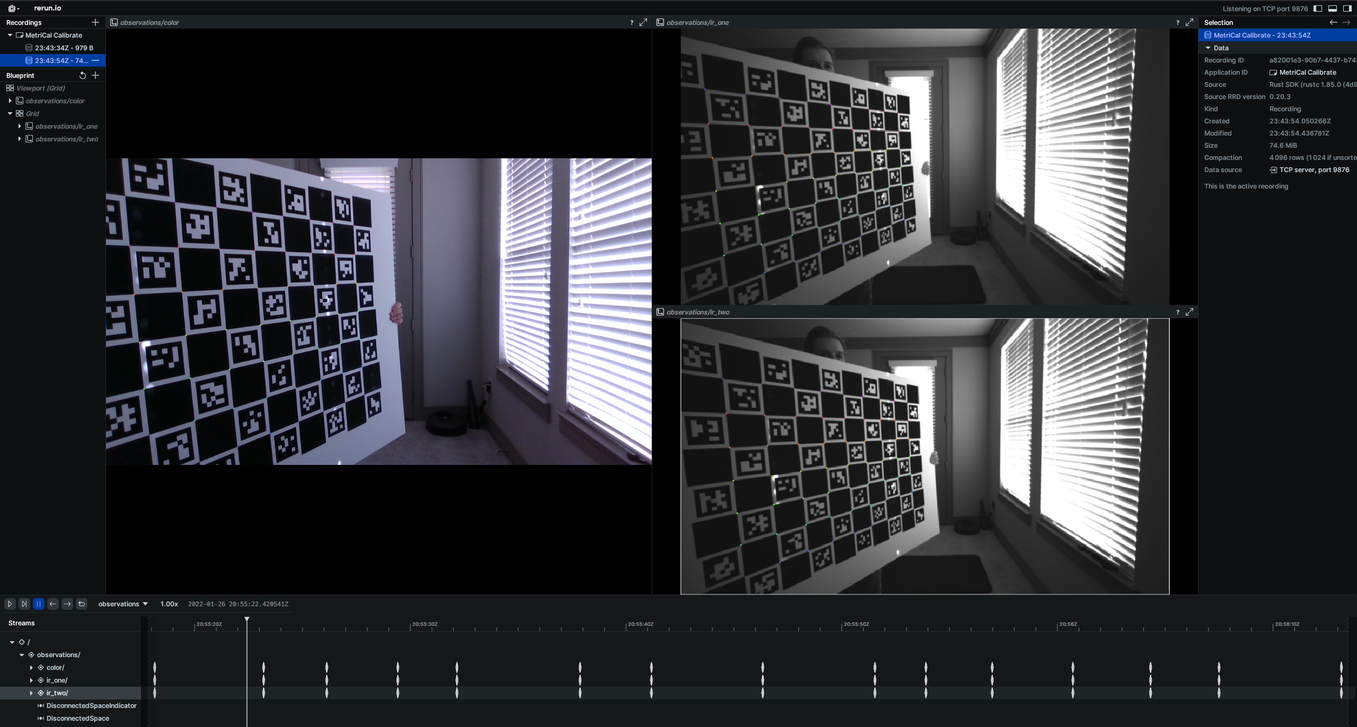Expand the ir_two/ stream entity
Viewport: 1357px width, 727px height.
pos(31,693)
